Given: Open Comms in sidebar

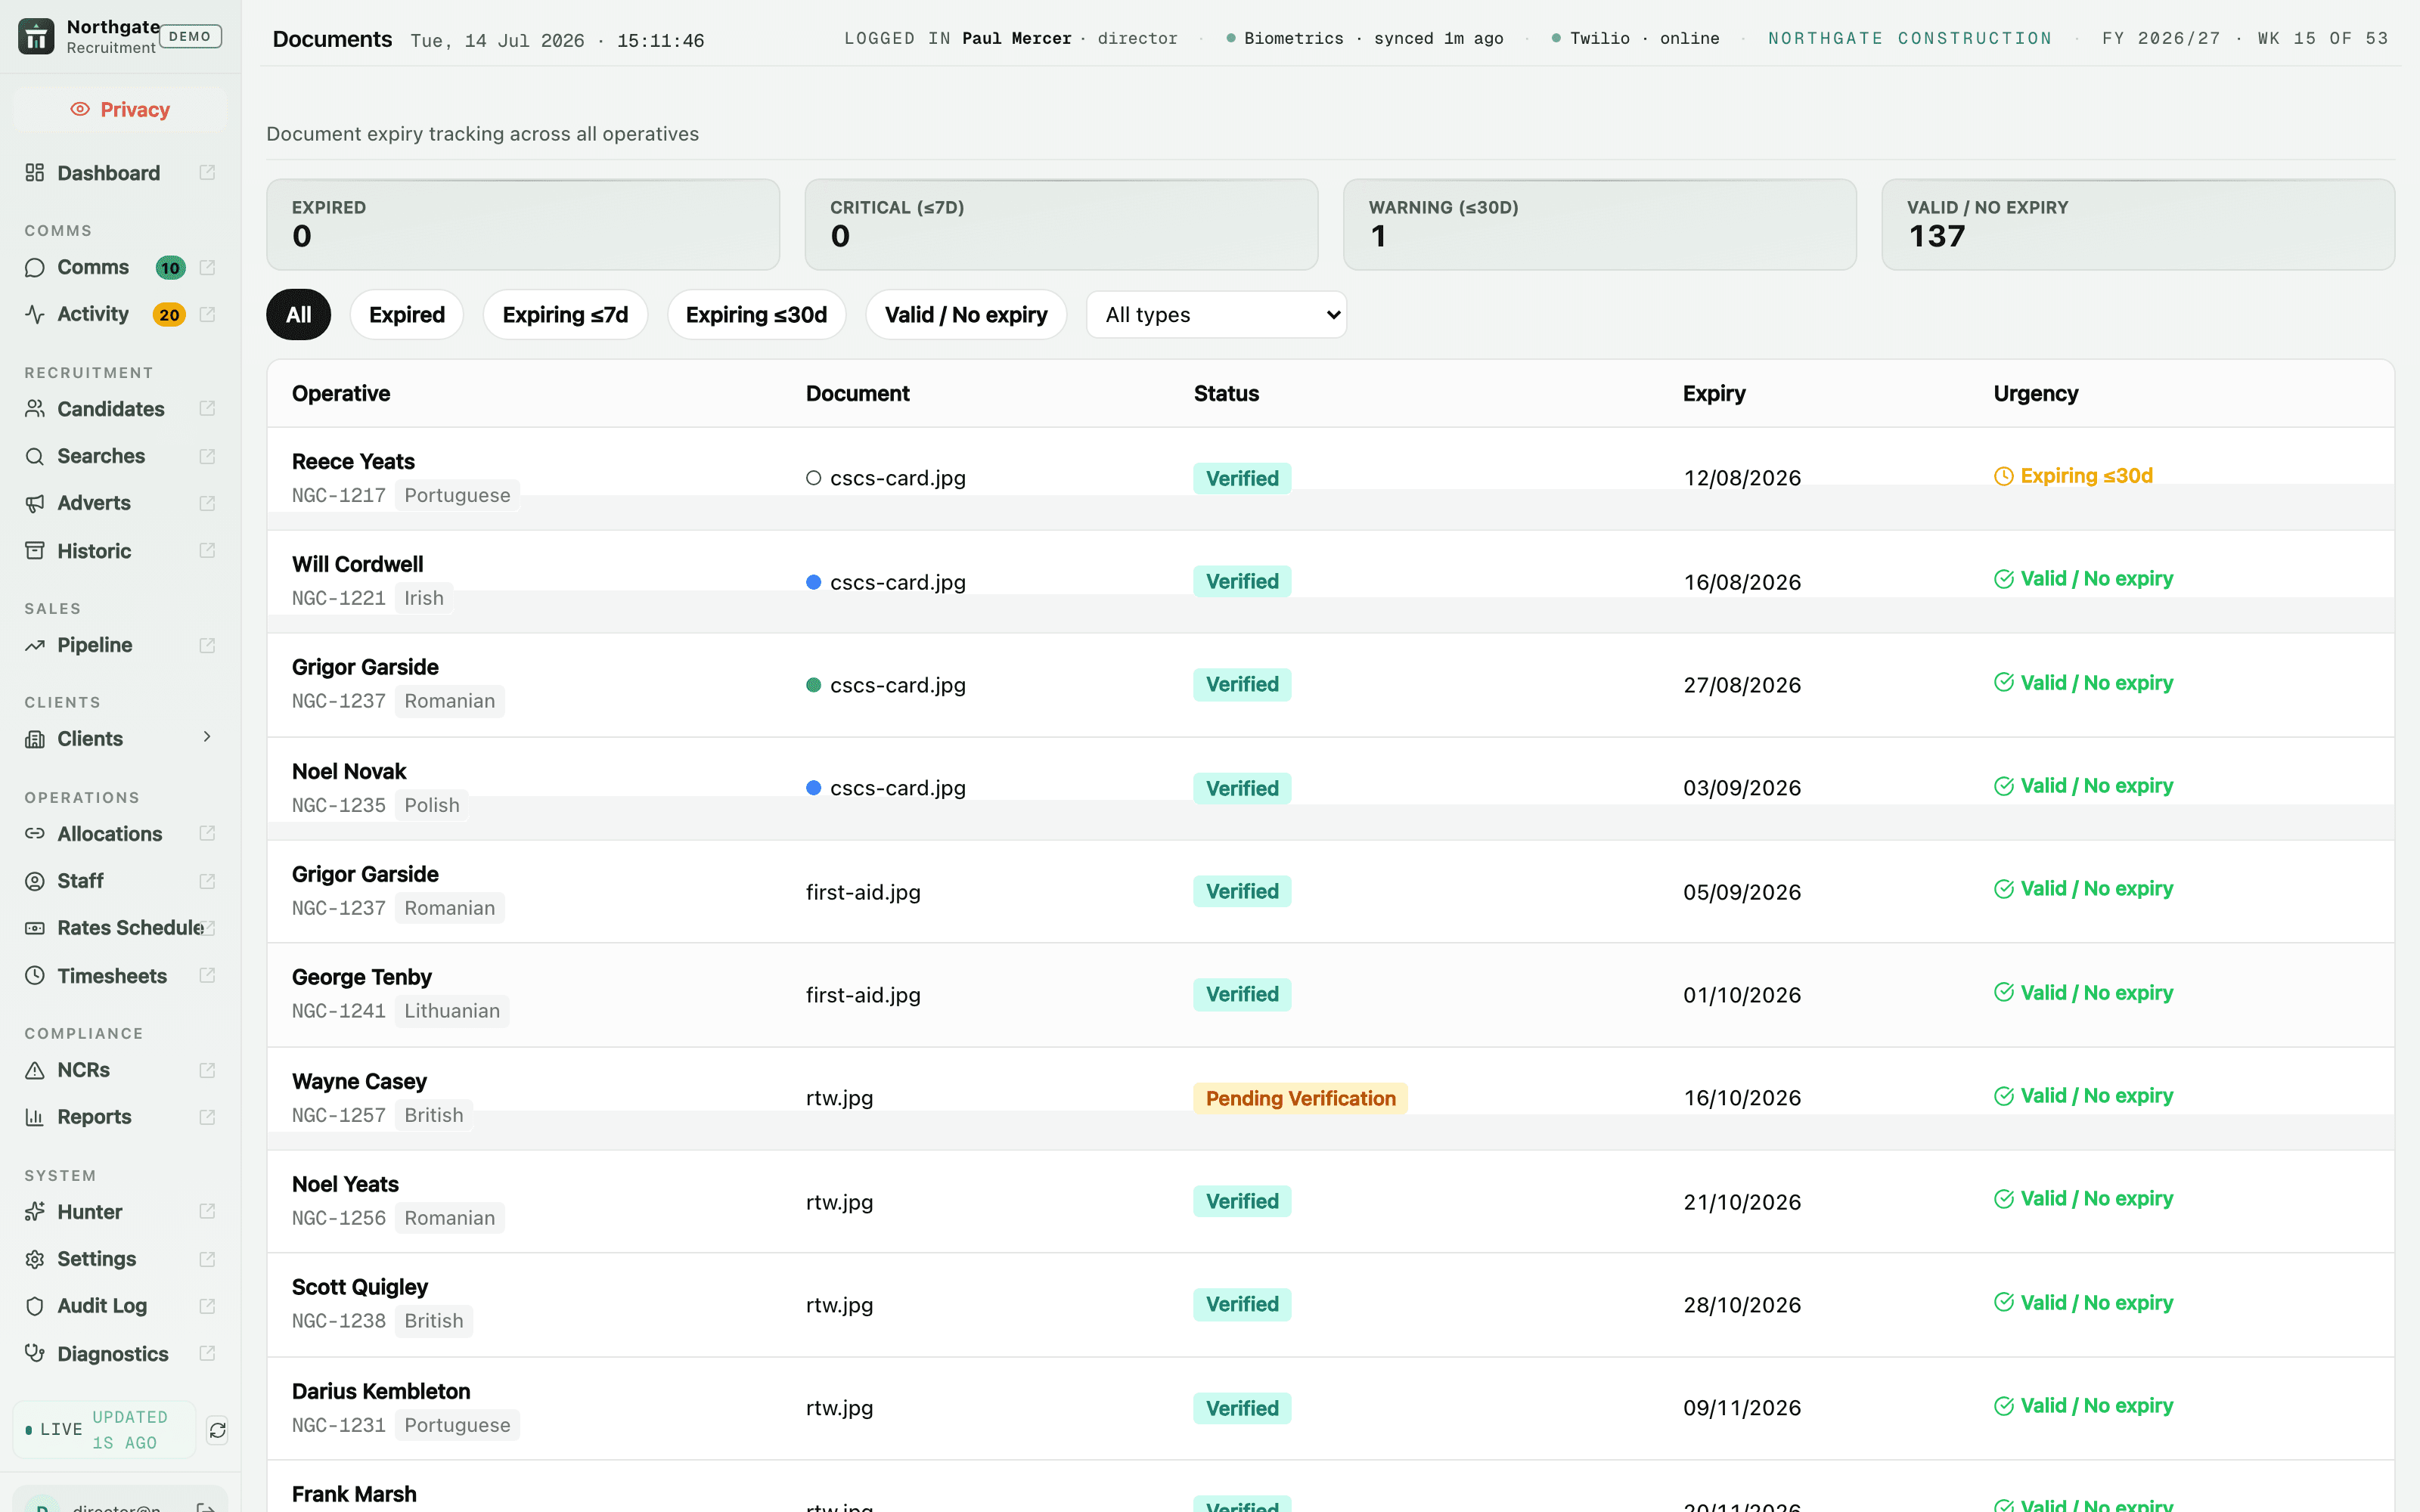Looking at the screenshot, I should pos(93,267).
